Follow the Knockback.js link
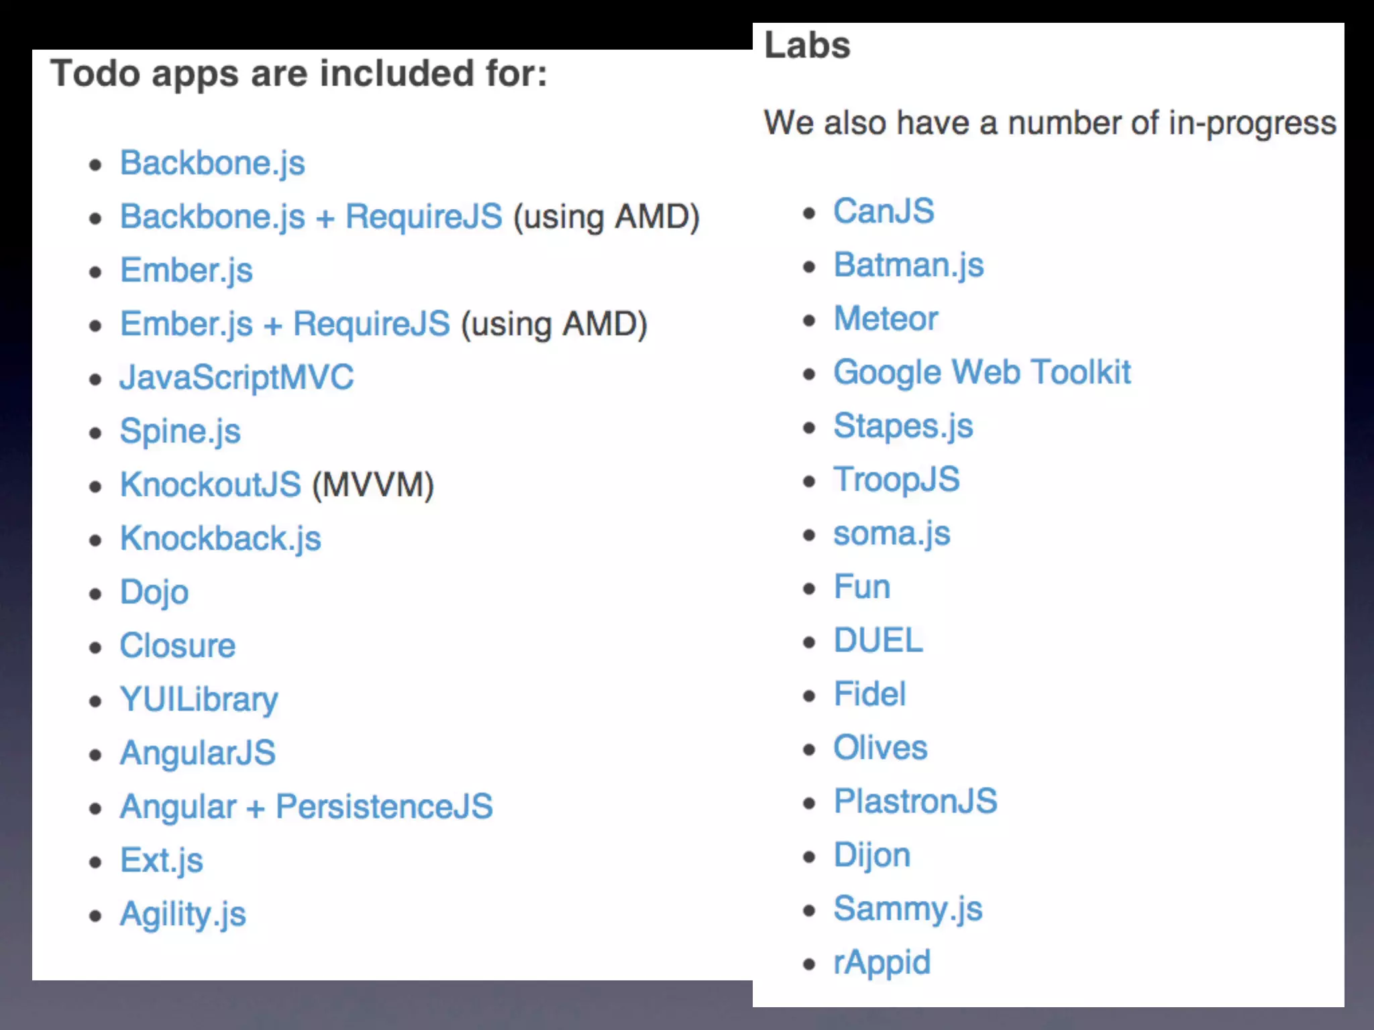The image size is (1374, 1030). (220, 538)
